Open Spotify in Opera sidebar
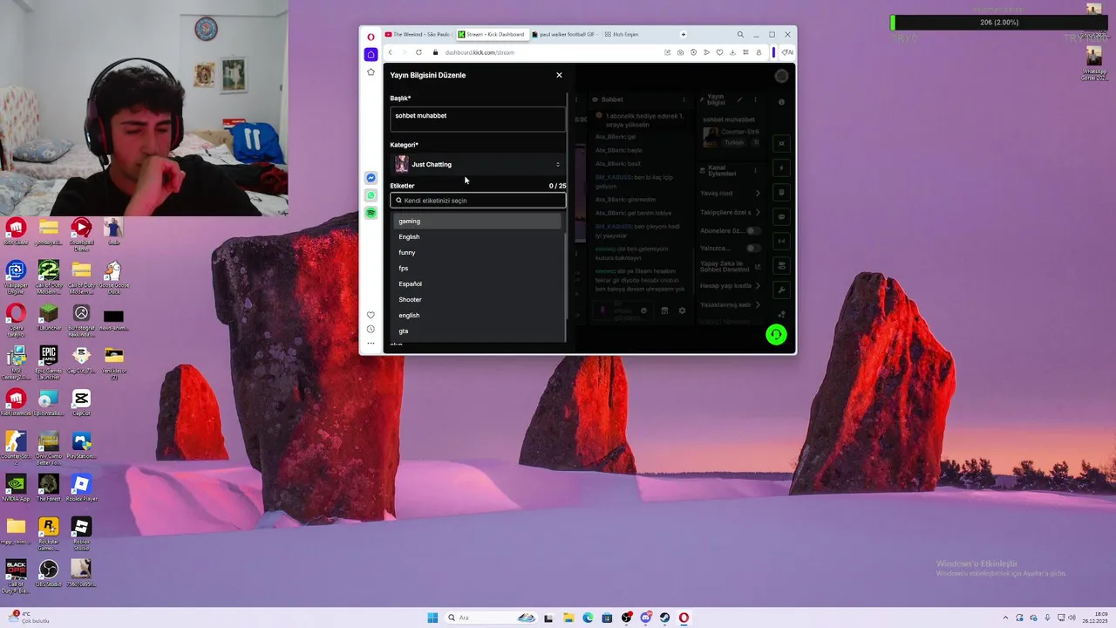 point(371,213)
